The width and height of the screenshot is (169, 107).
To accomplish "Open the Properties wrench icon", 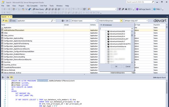I will pos(123,9).
